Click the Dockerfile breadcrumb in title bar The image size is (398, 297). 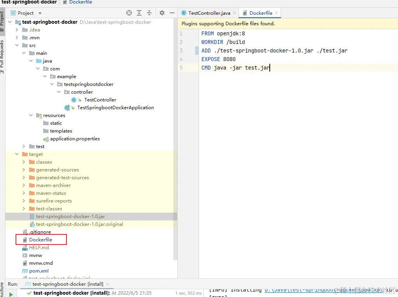click(x=80, y=2)
